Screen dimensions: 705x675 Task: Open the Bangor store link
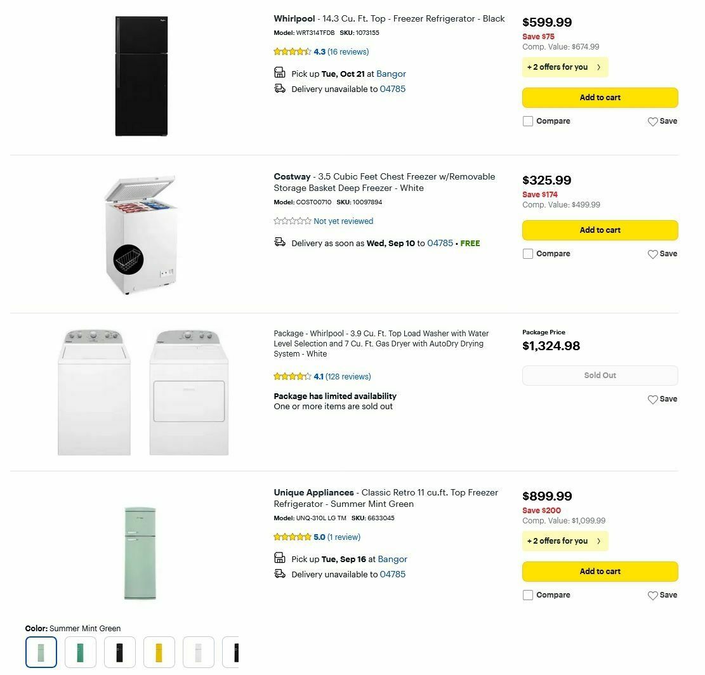pyautogui.click(x=391, y=74)
